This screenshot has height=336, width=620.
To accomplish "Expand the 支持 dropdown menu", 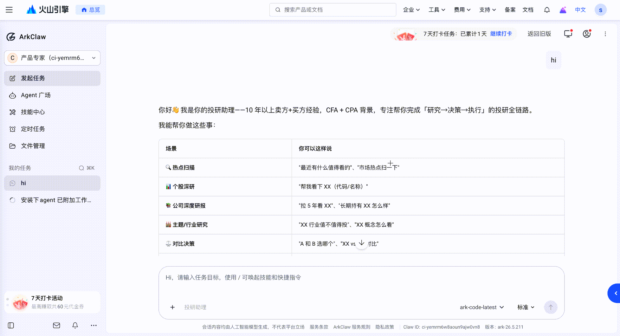I will pos(488,10).
